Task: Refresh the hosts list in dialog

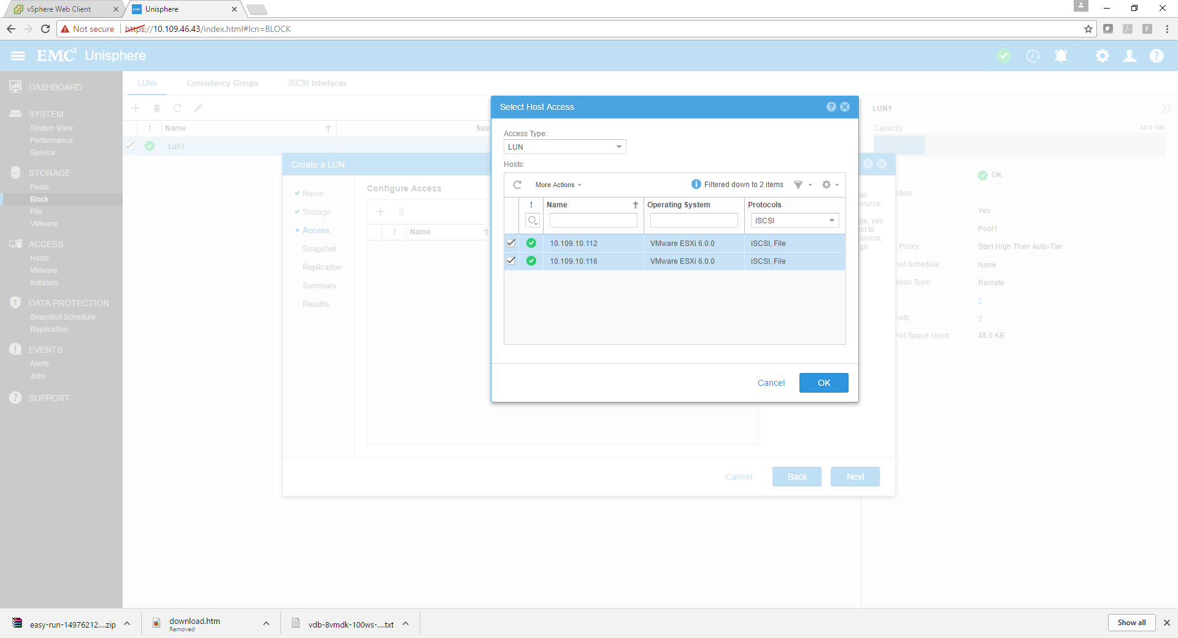Action: (x=517, y=185)
